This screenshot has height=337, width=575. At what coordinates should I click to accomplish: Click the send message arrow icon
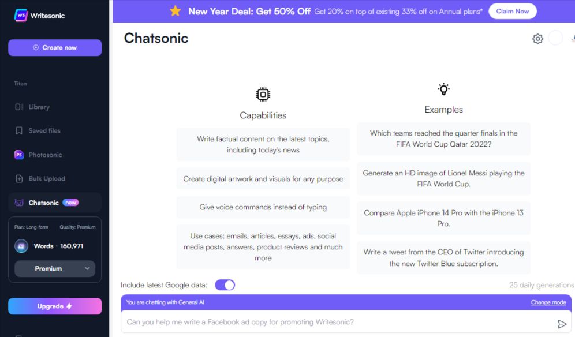[x=562, y=324]
